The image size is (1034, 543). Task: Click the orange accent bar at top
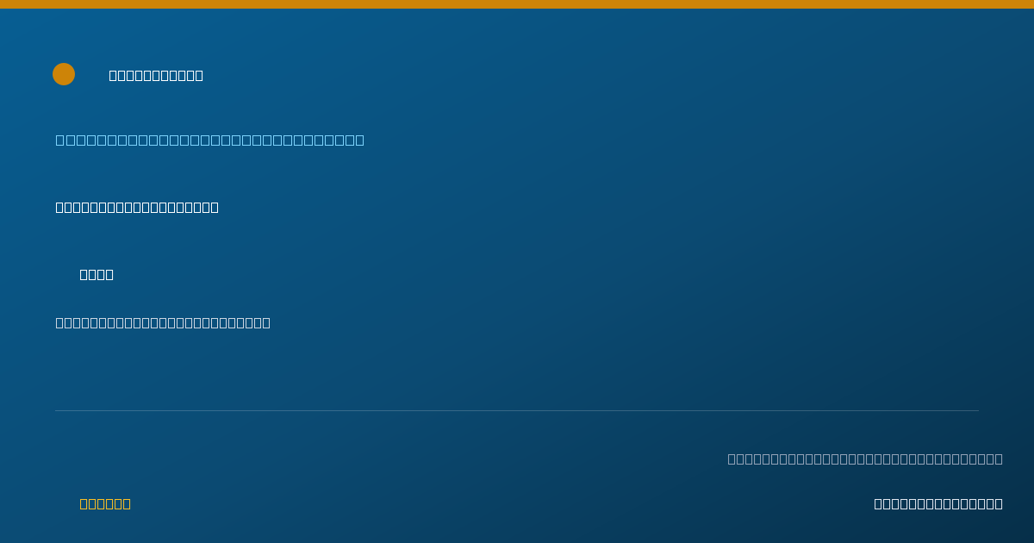pos(517,4)
